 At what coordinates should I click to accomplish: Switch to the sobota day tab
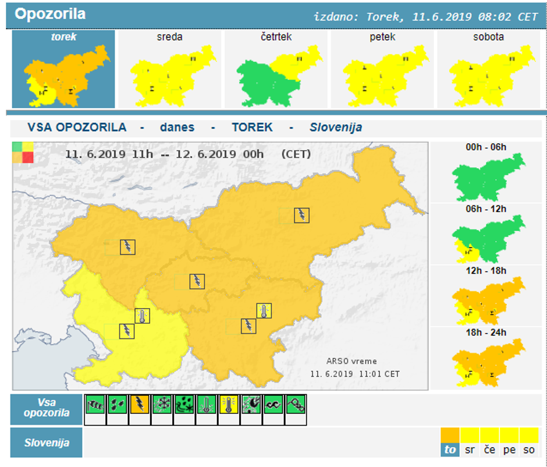(x=488, y=69)
